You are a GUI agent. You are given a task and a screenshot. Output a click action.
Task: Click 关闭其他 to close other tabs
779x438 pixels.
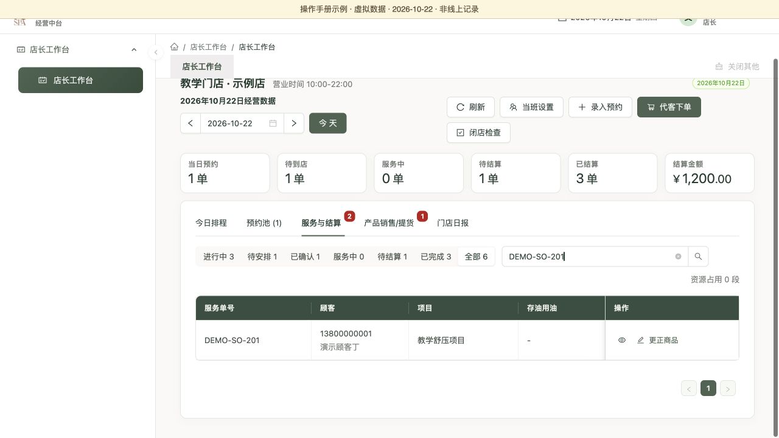[737, 66]
